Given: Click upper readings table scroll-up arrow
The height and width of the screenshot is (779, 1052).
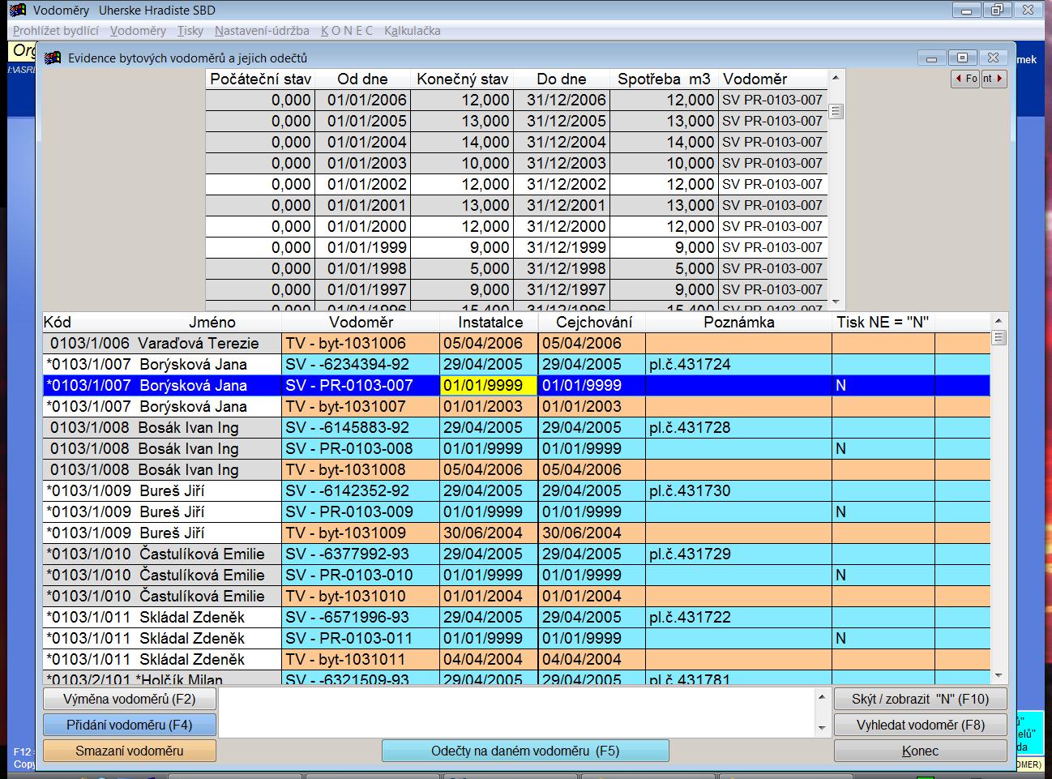Looking at the screenshot, I should [836, 76].
